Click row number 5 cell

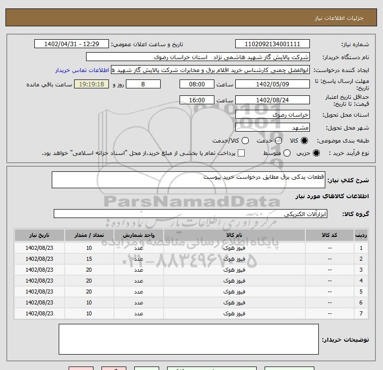tap(361, 292)
